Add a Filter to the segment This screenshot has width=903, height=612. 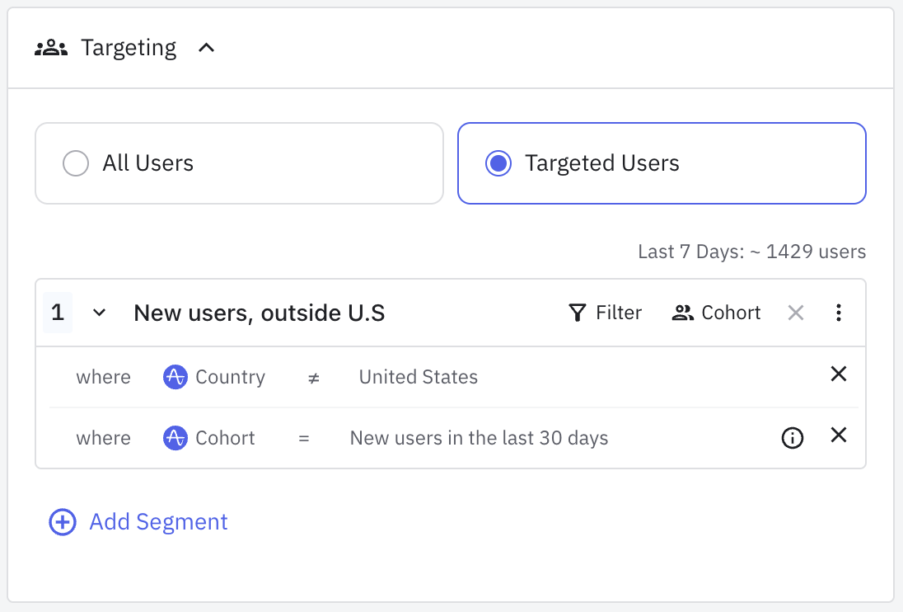click(x=605, y=313)
